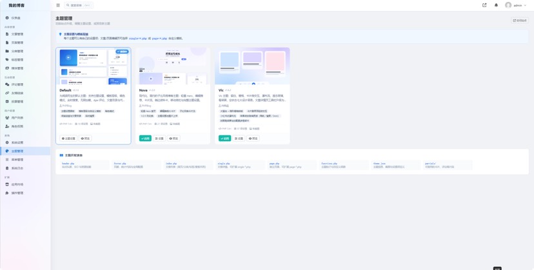This screenshot has width=534, height=270.
Task: Select 系统日志 in the sidebar
Action: 26,168
